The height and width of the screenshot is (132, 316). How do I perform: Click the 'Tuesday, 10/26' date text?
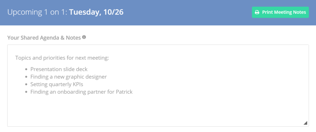(96, 12)
